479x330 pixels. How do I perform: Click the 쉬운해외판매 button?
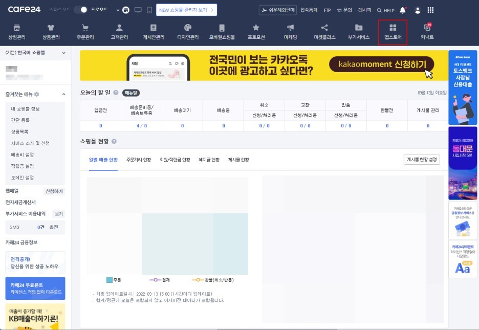(278, 10)
